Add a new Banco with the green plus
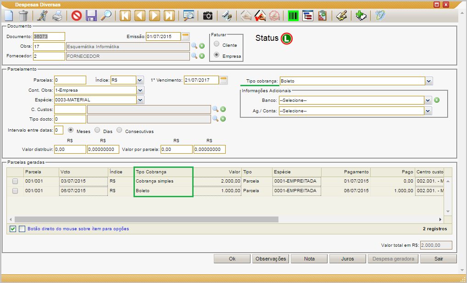 [x=437, y=100]
